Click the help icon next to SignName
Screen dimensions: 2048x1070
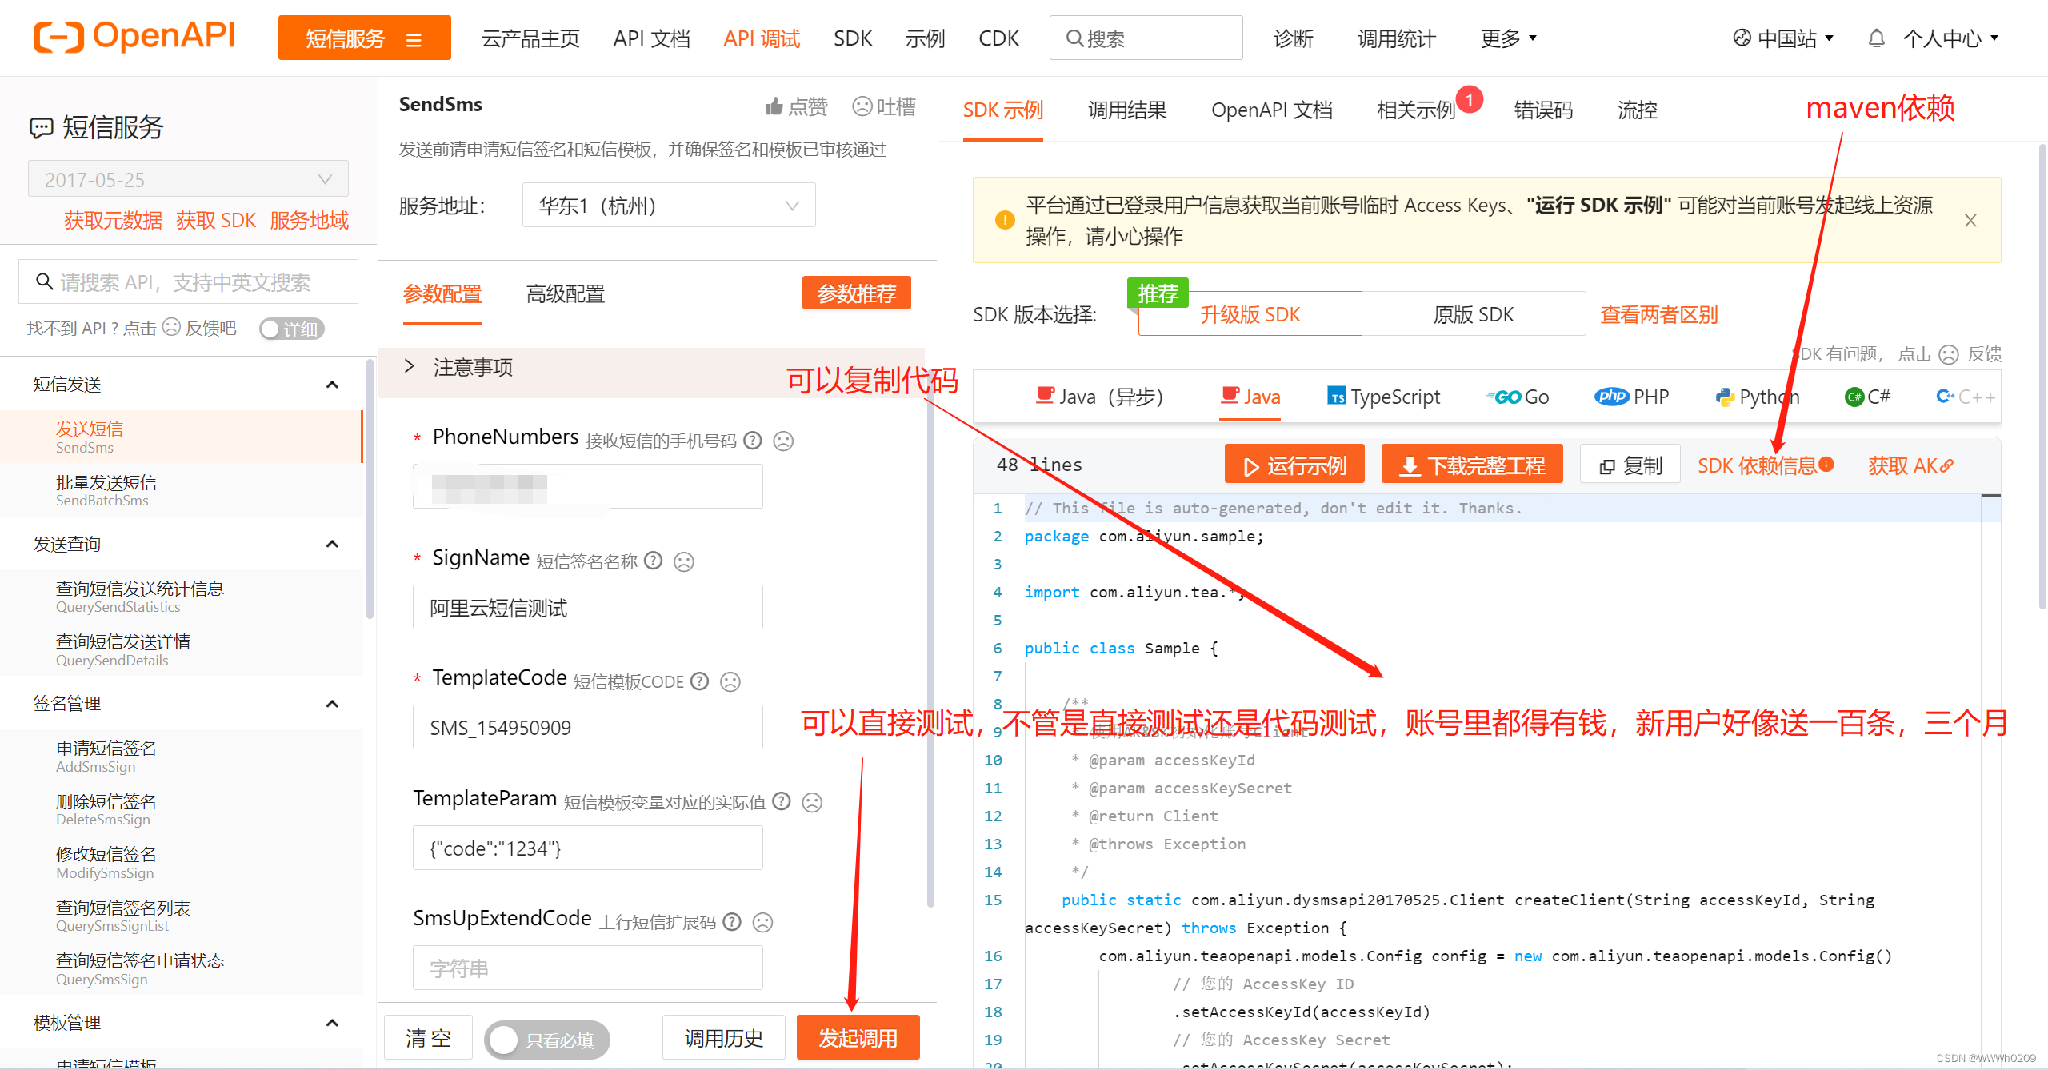coord(653,560)
